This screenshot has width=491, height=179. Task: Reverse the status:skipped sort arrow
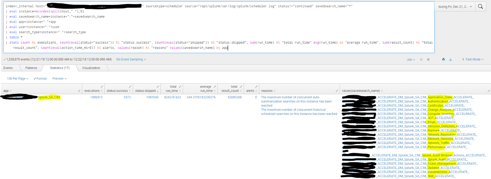[158, 91]
